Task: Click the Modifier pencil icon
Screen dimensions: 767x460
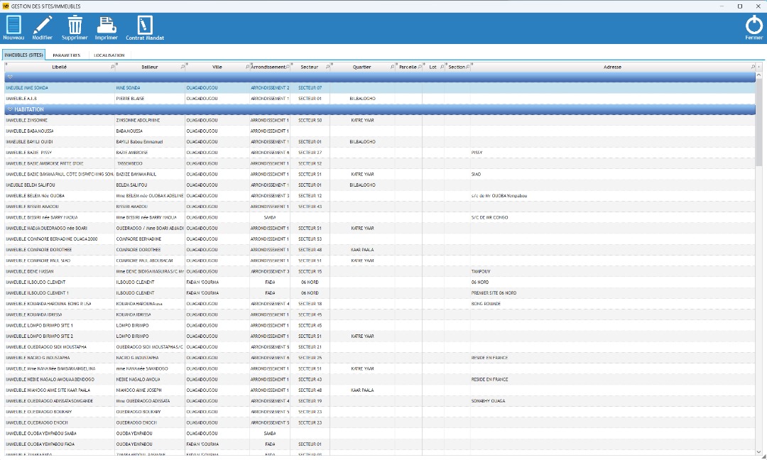Action: pyautogui.click(x=43, y=25)
